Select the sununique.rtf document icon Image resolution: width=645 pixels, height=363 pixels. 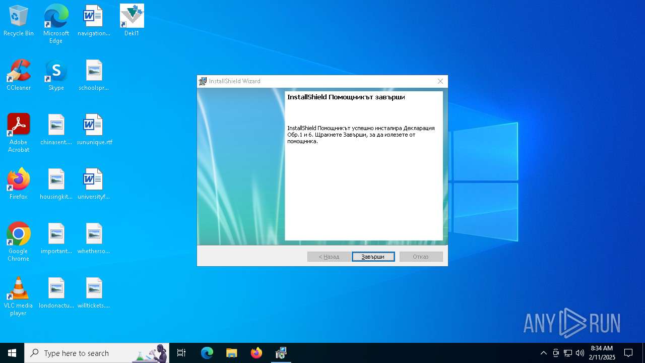click(x=94, y=130)
